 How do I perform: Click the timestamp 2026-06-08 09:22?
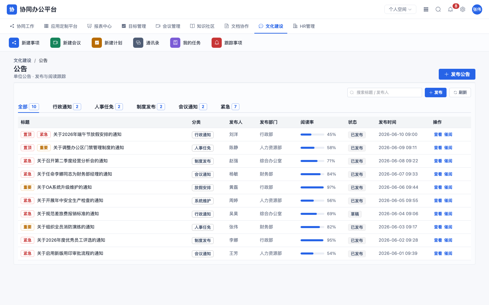click(398, 161)
